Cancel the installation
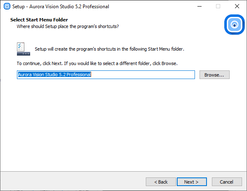This screenshot has width=247, height=191. click(x=227, y=182)
